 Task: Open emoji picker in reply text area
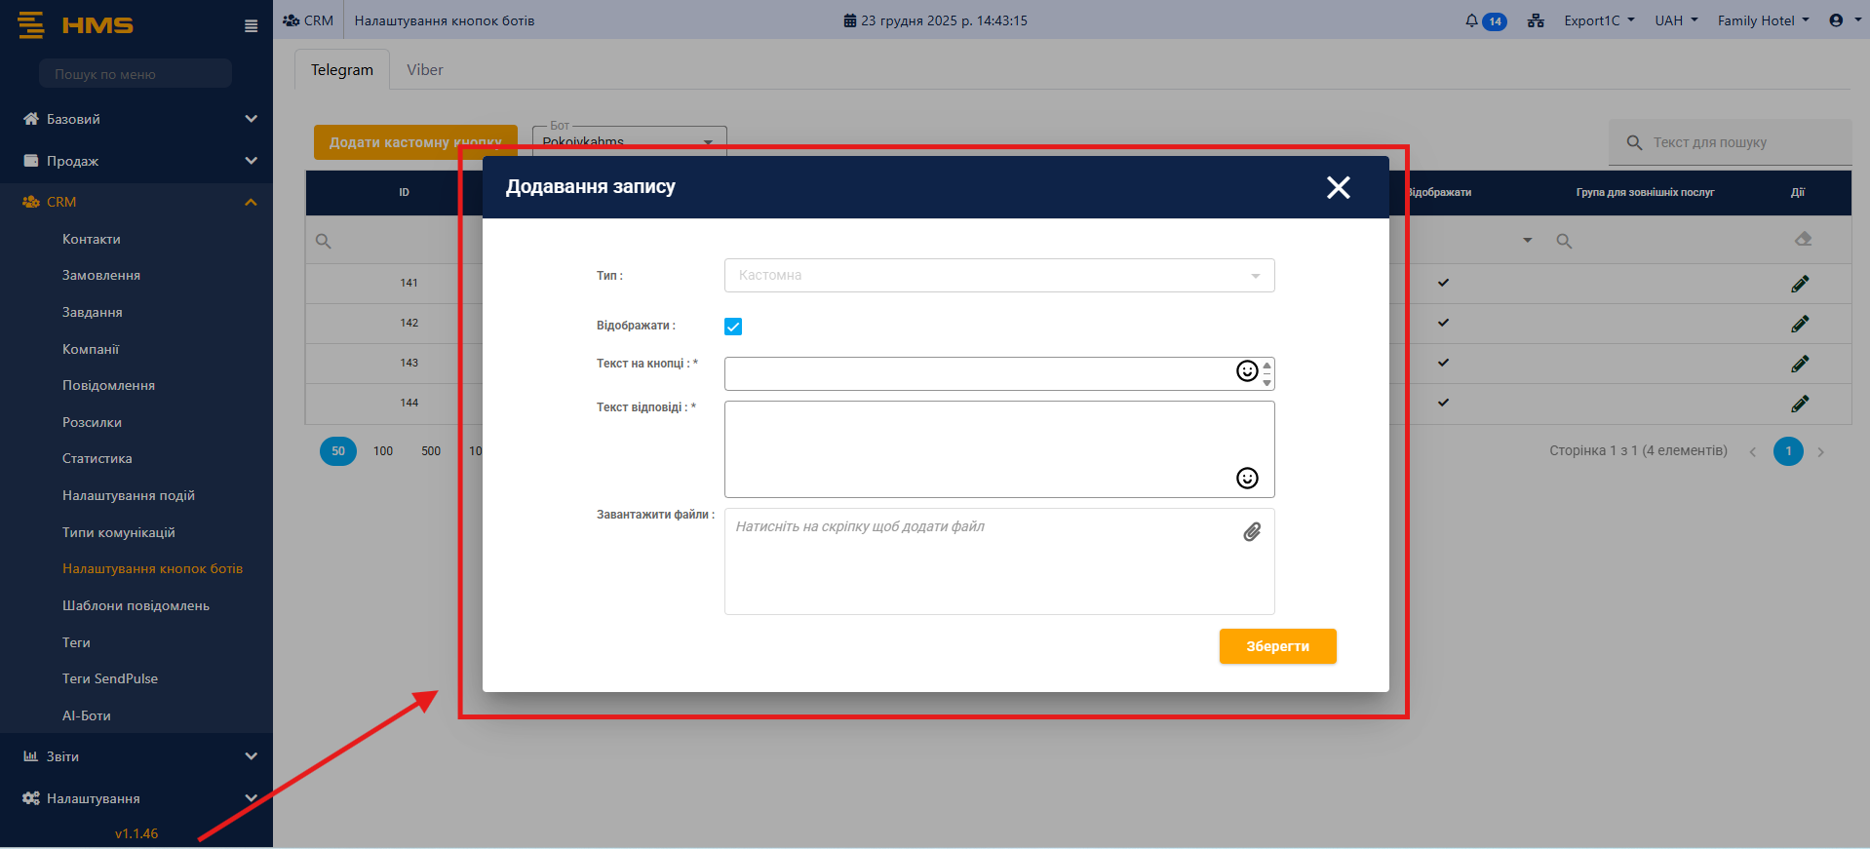pyautogui.click(x=1247, y=478)
